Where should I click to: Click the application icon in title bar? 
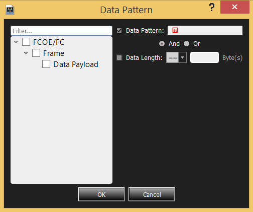10,10
